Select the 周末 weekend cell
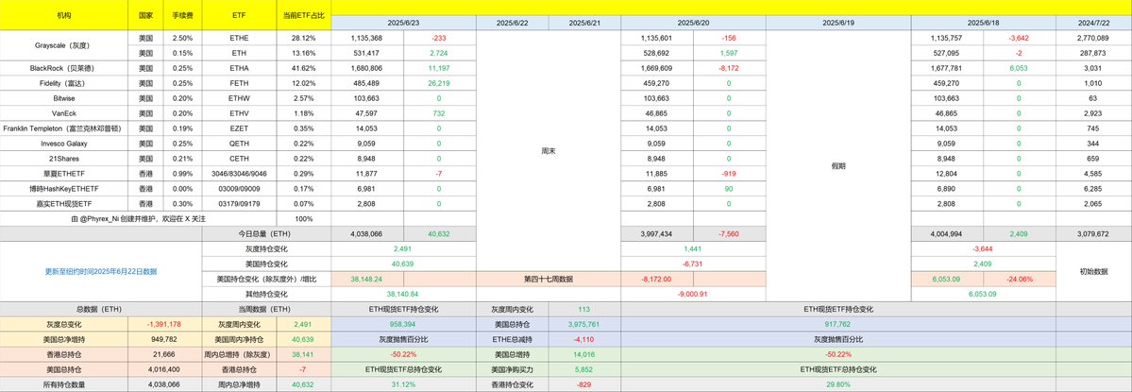The height and width of the screenshot is (392, 1132). 548,151
